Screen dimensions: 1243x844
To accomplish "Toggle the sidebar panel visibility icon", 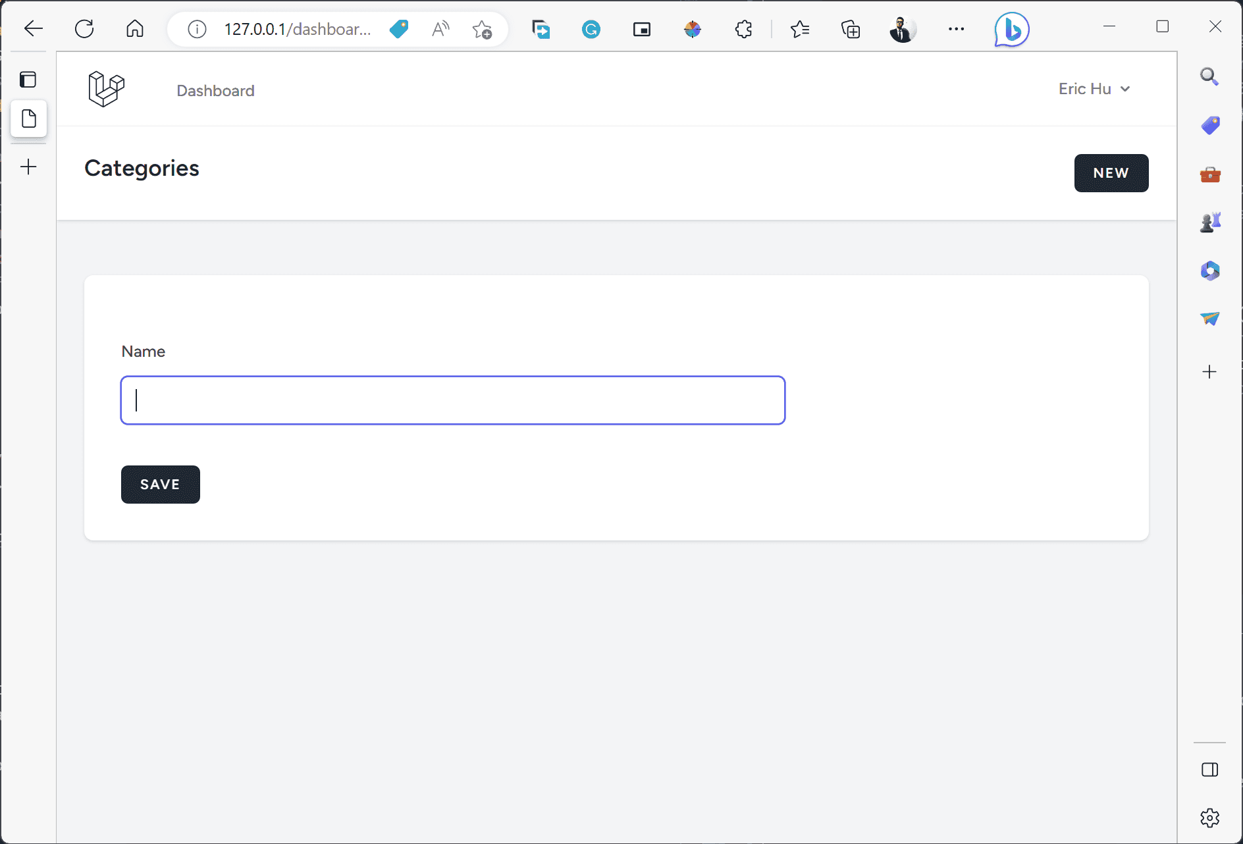I will point(1209,770).
